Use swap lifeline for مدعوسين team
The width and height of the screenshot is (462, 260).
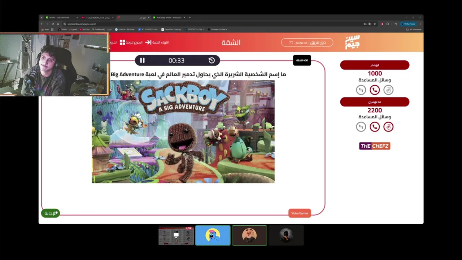click(361, 127)
